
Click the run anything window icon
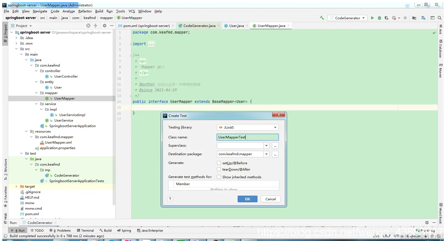pyautogui.click(x=432, y=18)
